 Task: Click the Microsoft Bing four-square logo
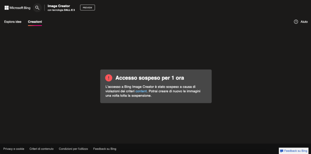6,8
